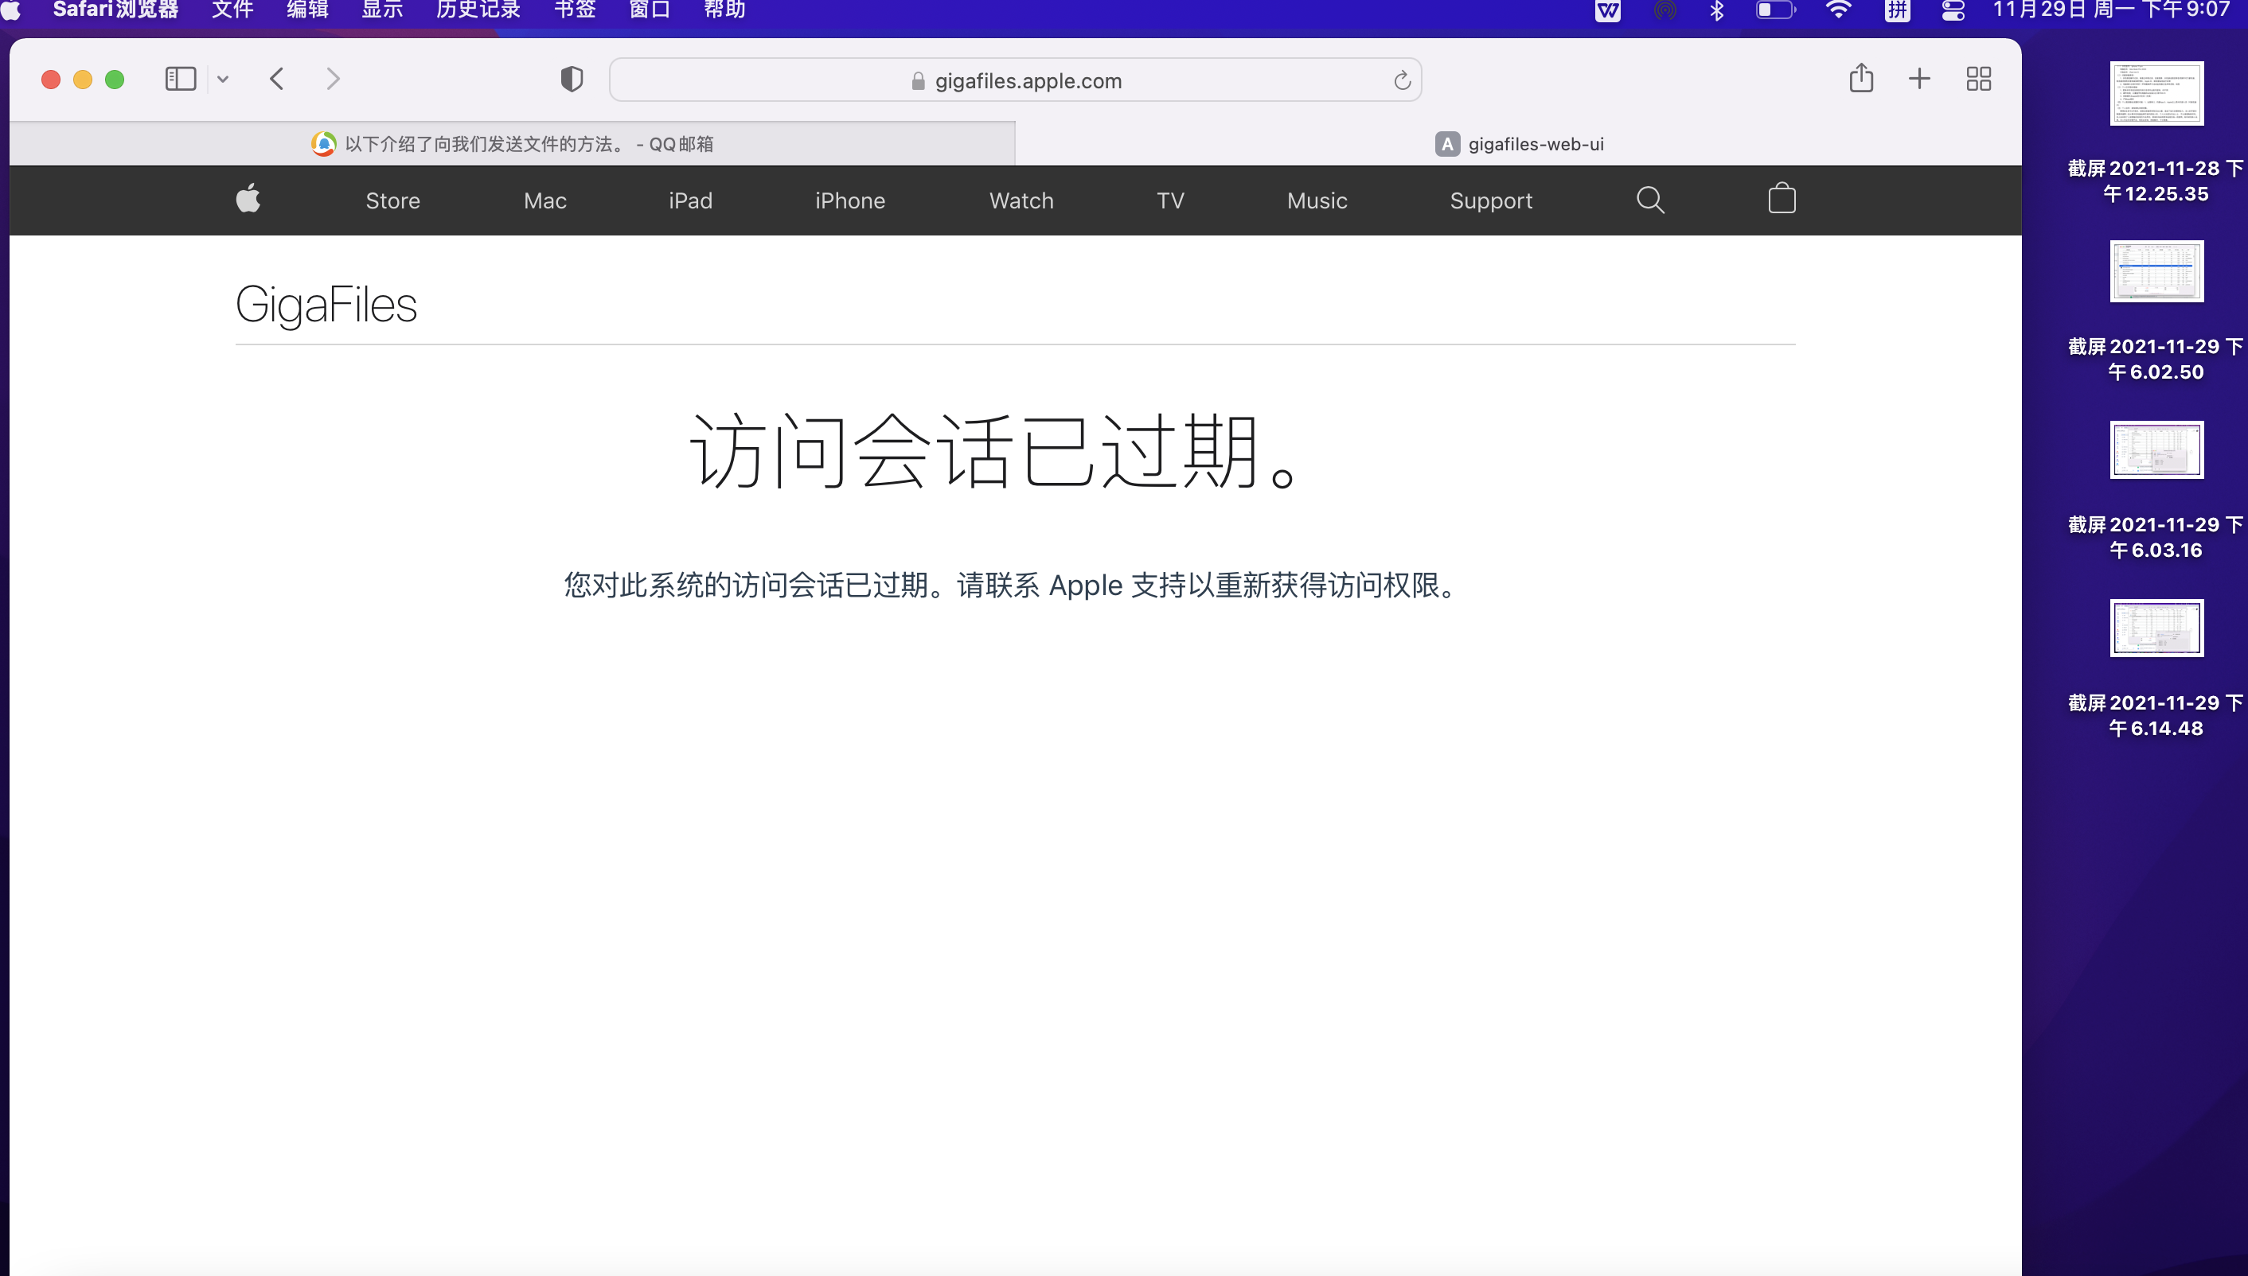The width and height of the screenshot is (2248, 1276).
Task: Toggle the Control Center menu bar icon
Action: 1953,10
